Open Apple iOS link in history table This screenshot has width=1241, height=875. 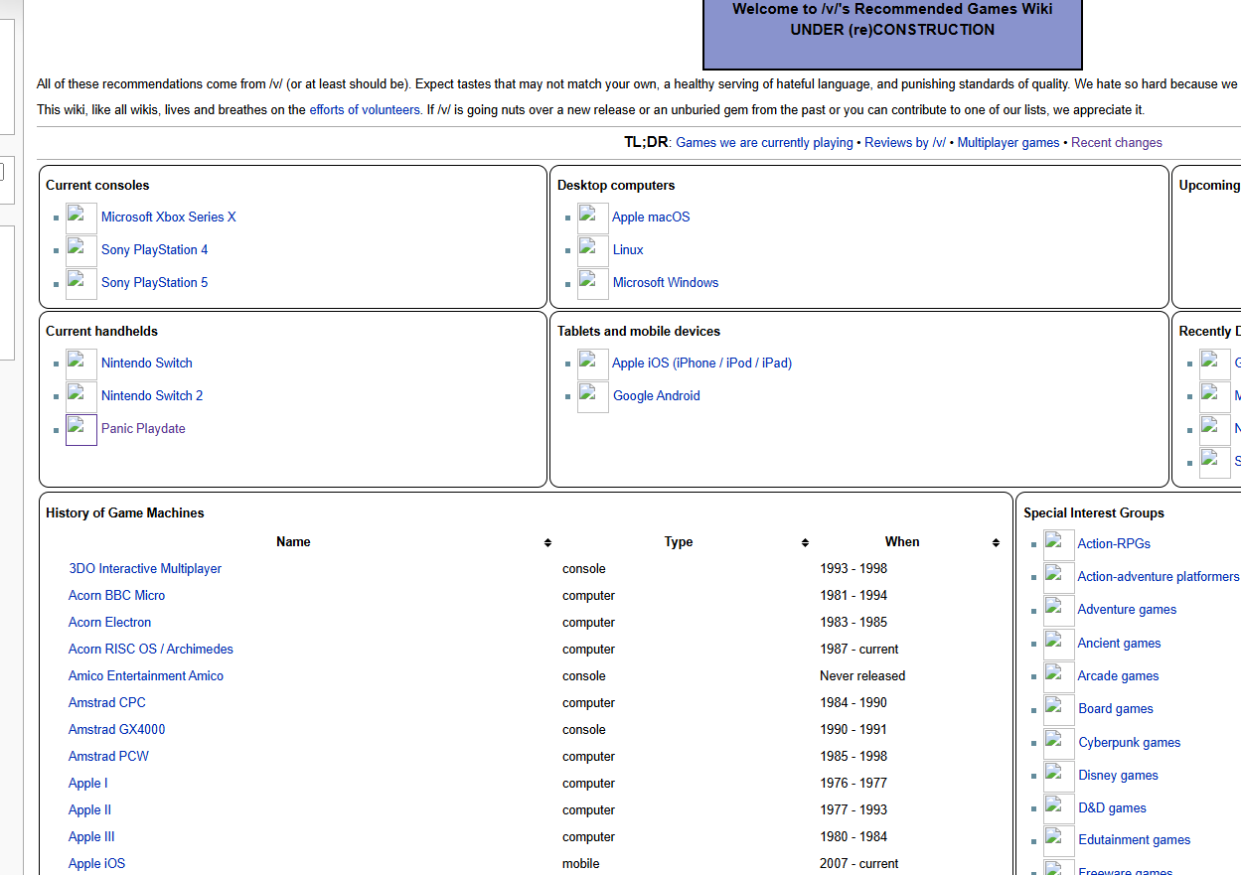click(97, 864)
